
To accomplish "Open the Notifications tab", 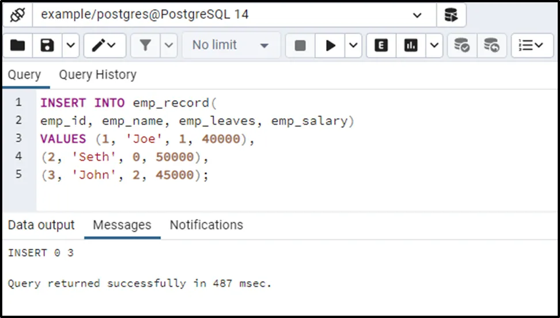I will [x=206, y=225].
